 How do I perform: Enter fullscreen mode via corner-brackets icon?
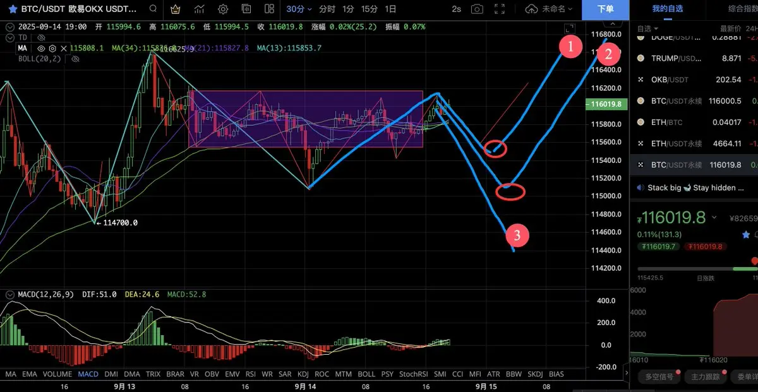(500, 9)
